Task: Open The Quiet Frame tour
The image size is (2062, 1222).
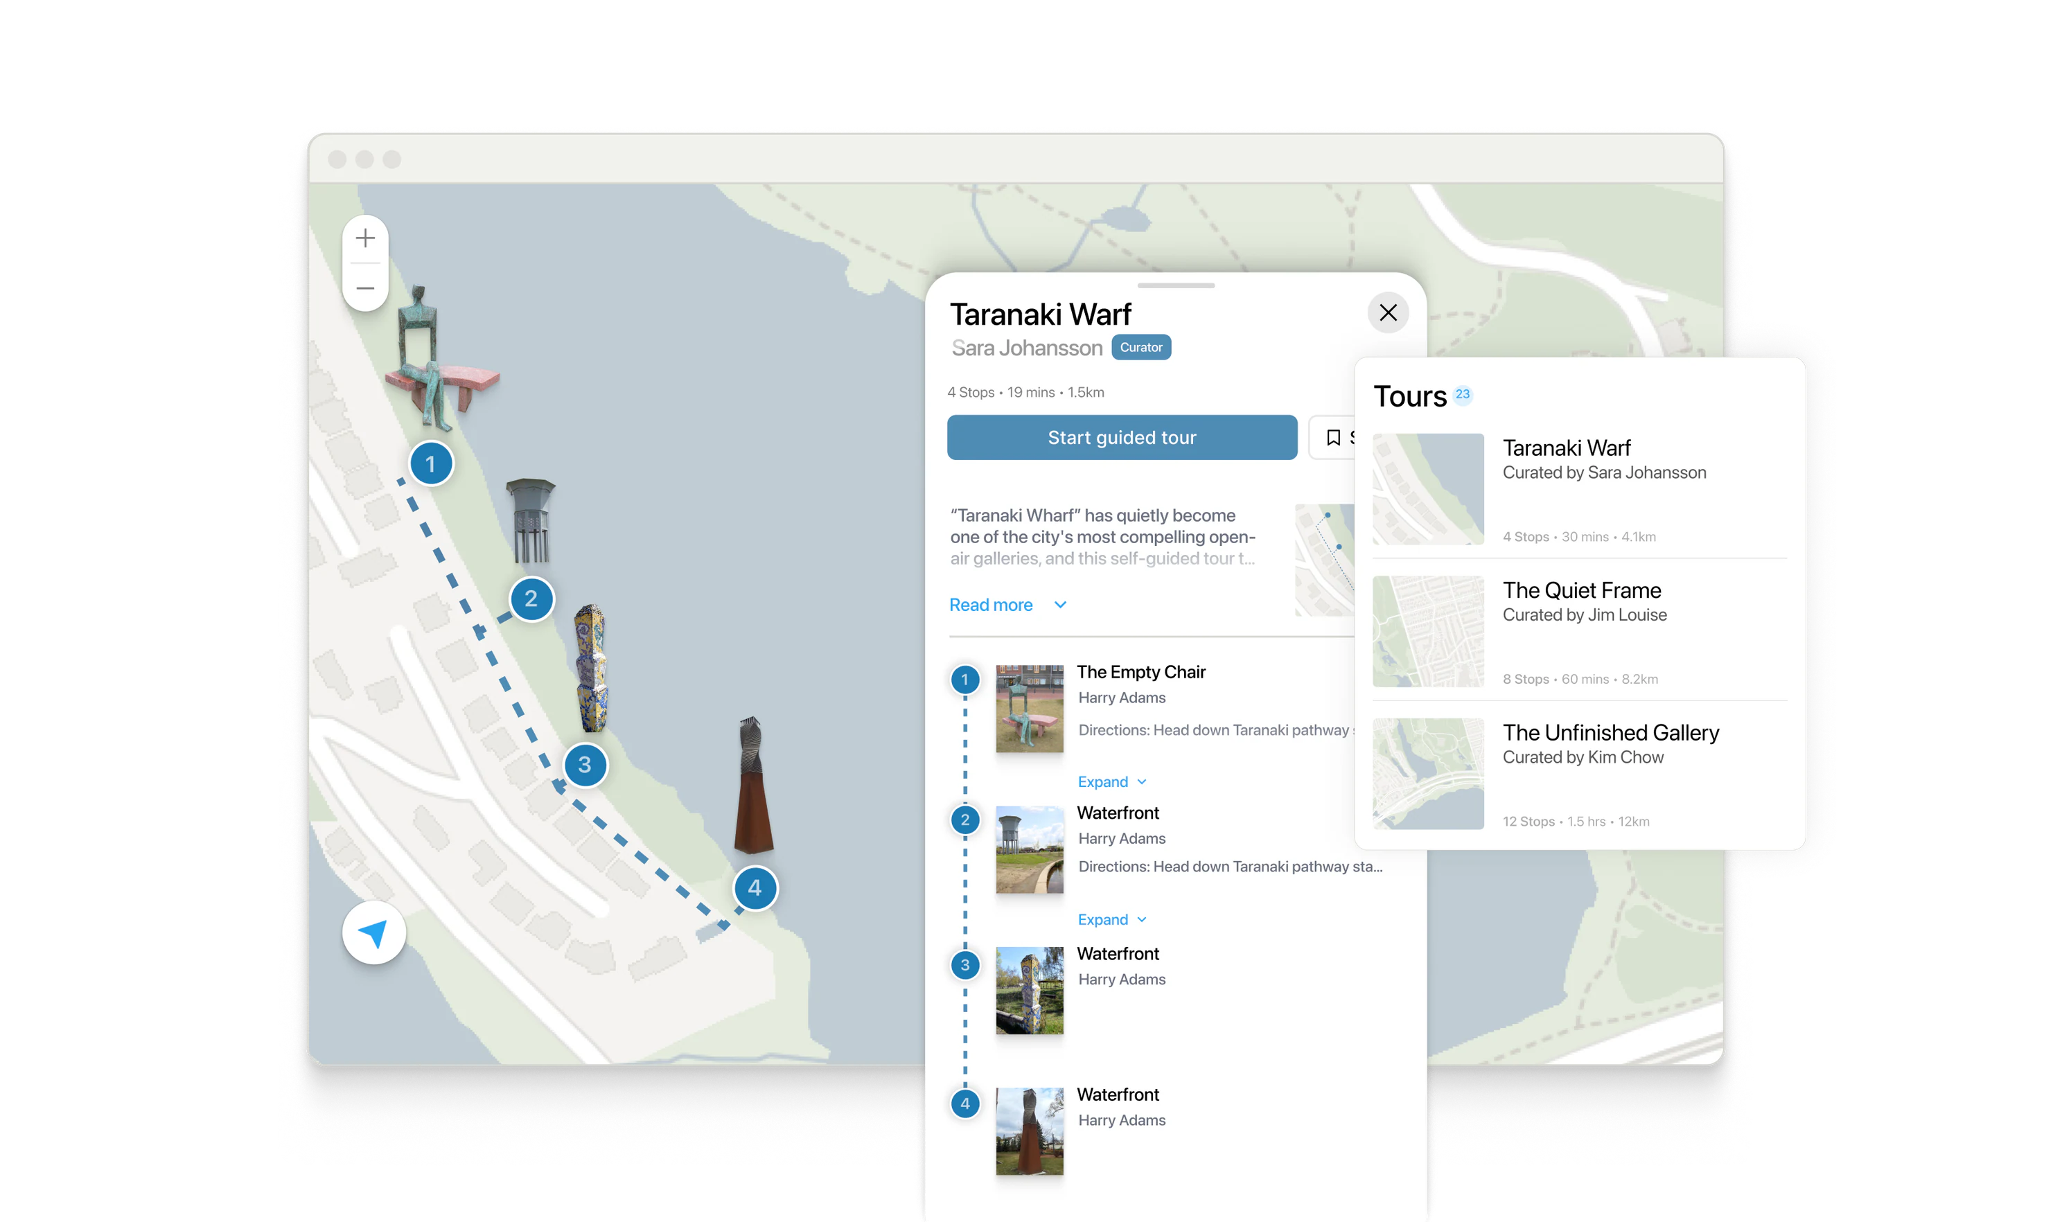Action: click(x=1580, y=632)
